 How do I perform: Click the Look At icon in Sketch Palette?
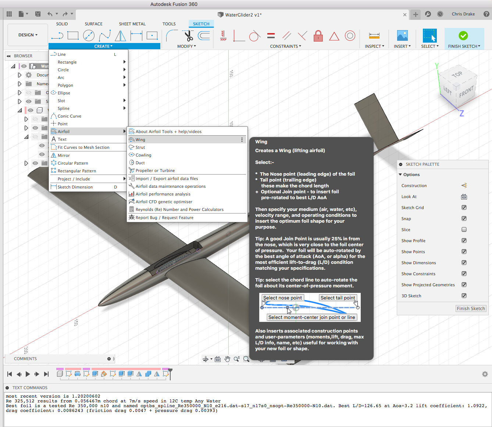tap(464, 197)
